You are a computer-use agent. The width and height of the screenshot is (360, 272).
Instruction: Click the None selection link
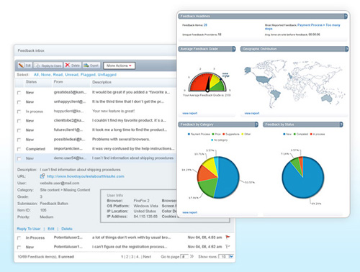click(45, 75)
